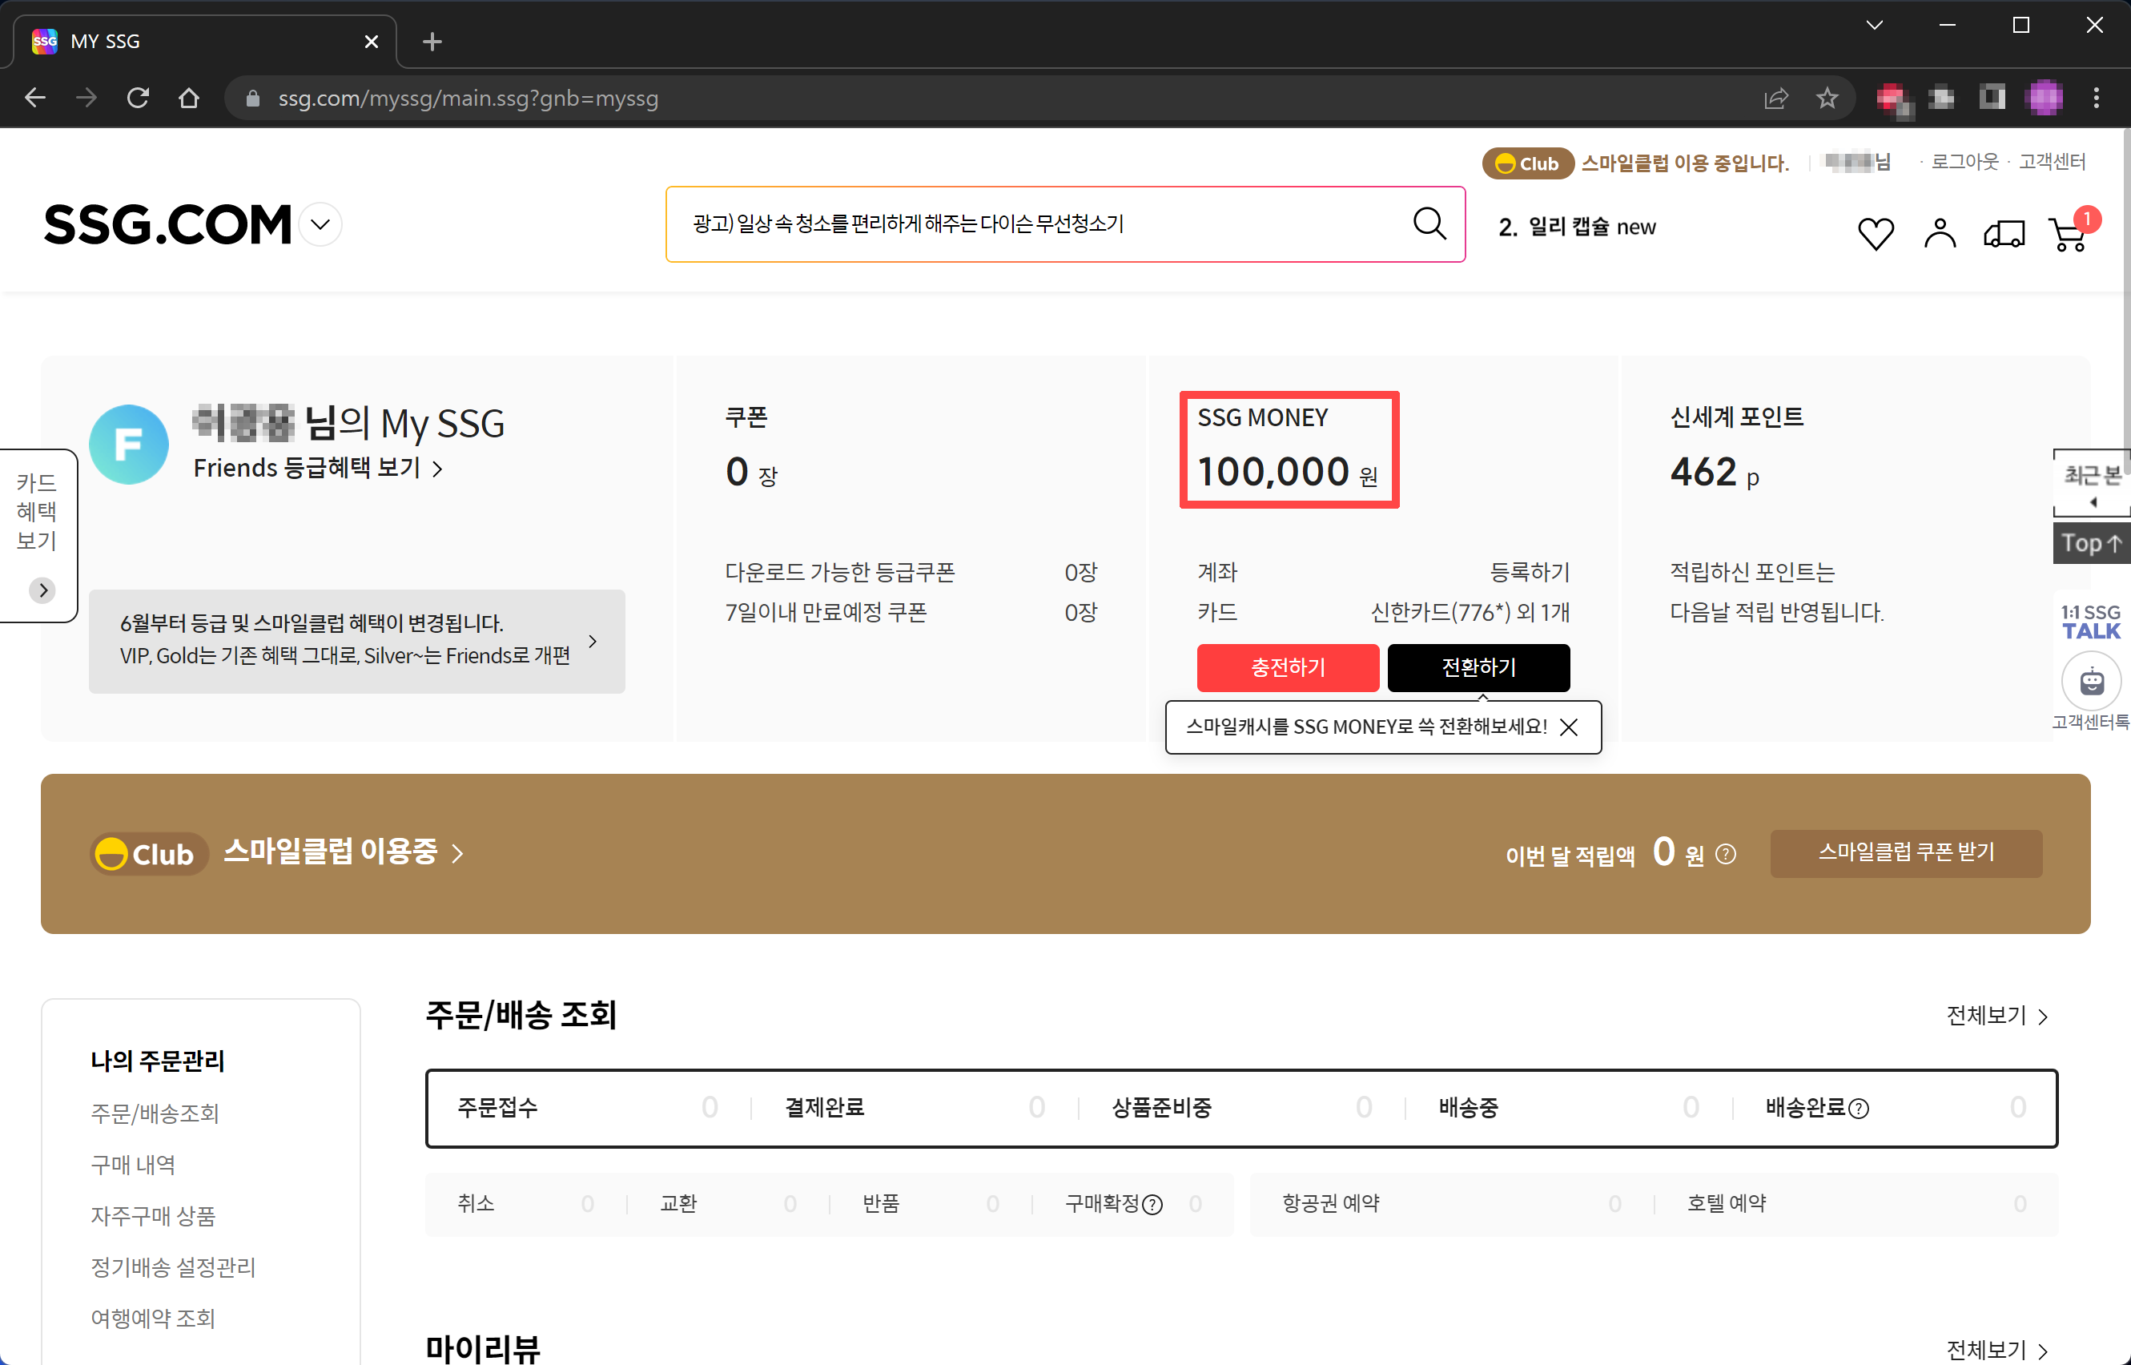Open the 1:1 SSG TALK link
The image size is (2131, 1365).
click(x=2091, y=622)
